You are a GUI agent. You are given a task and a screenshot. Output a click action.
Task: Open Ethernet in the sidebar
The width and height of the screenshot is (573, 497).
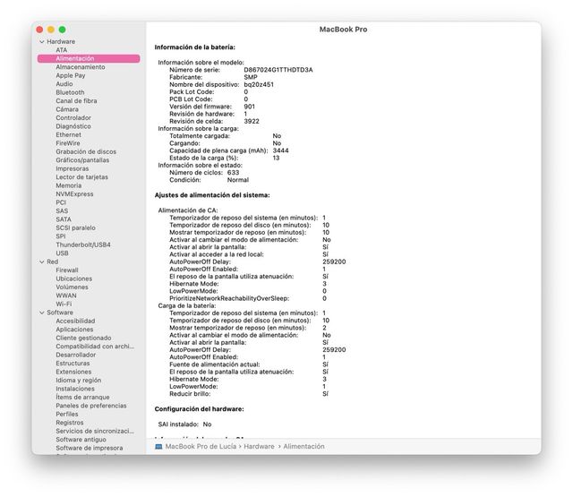coord(69,135)
